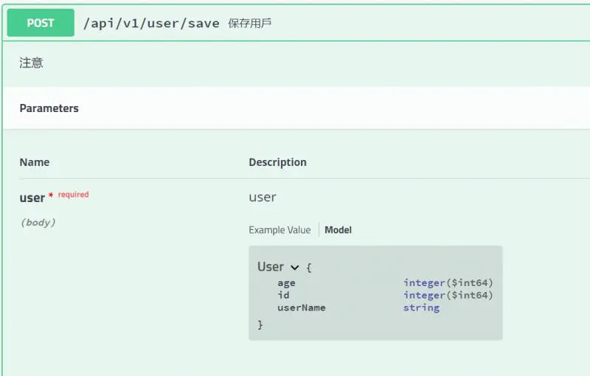Click the /api/v1/user/save endpoint path
590x376 pixels.
pos(151,23)
